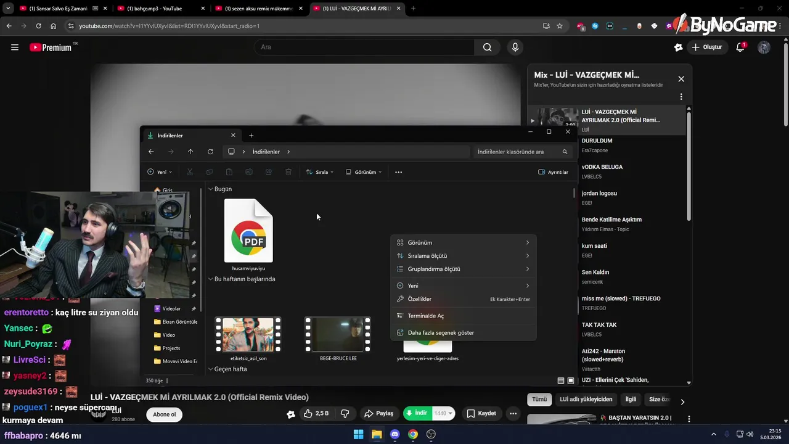Open Chrome tab search dropdown arrow
The width and height of the screenshot is (789, 444).
point(8,9)
